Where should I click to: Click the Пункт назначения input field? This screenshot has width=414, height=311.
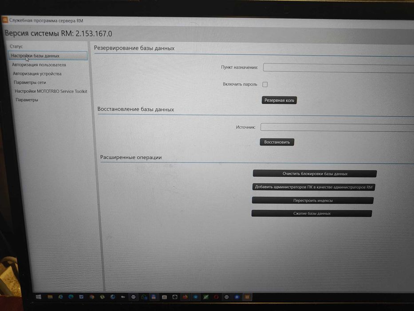tap(339, 68)
